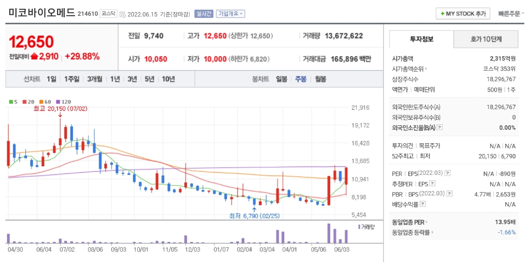This screenshot has width=527, height=262.
Task: Click the 시가 10,050 value
Action: click(x=156, y=59)
